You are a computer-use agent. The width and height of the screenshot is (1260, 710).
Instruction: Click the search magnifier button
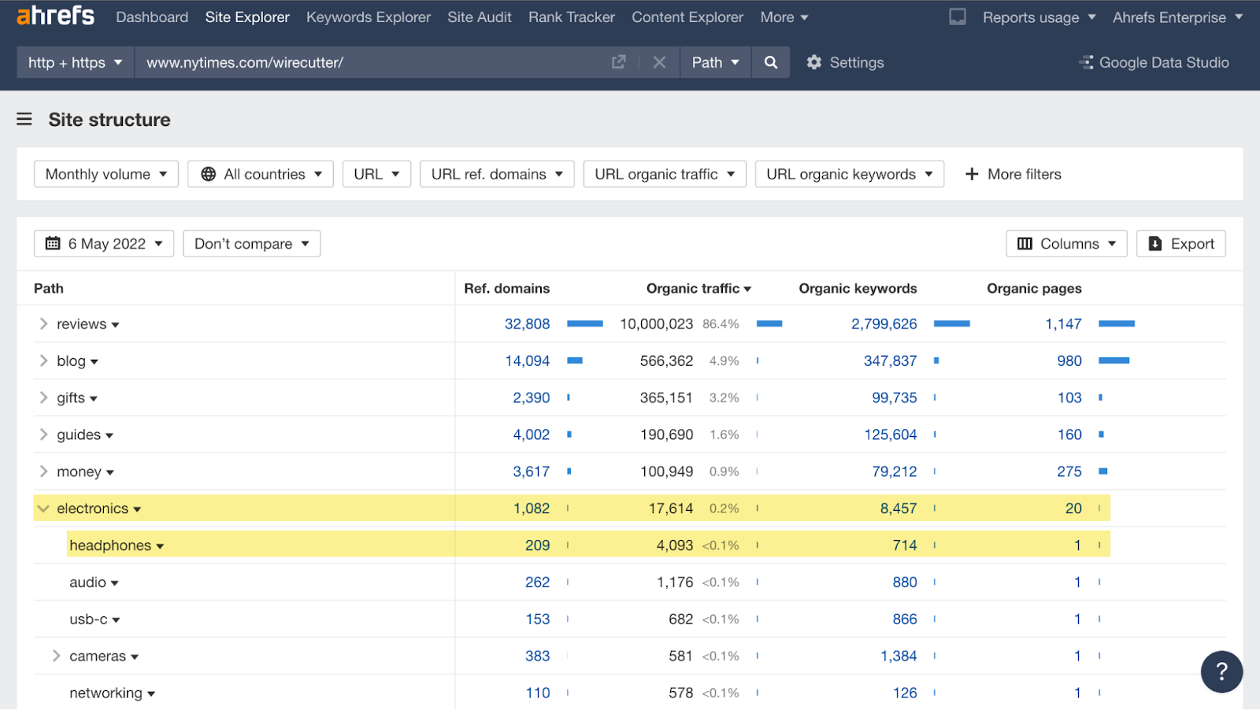tap(771, 62)
